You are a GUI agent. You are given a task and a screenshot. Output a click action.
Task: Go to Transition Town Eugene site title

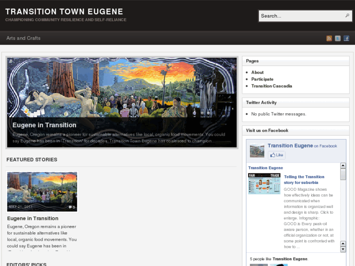pyautogui.click(x=64, y=12)
